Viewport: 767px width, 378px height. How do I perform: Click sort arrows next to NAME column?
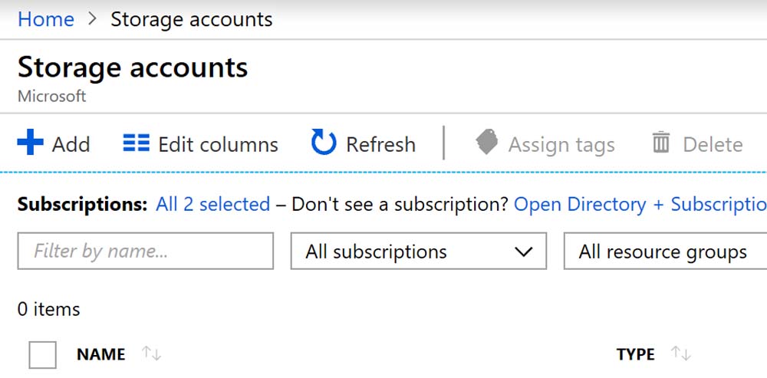[x=152, y=353]
